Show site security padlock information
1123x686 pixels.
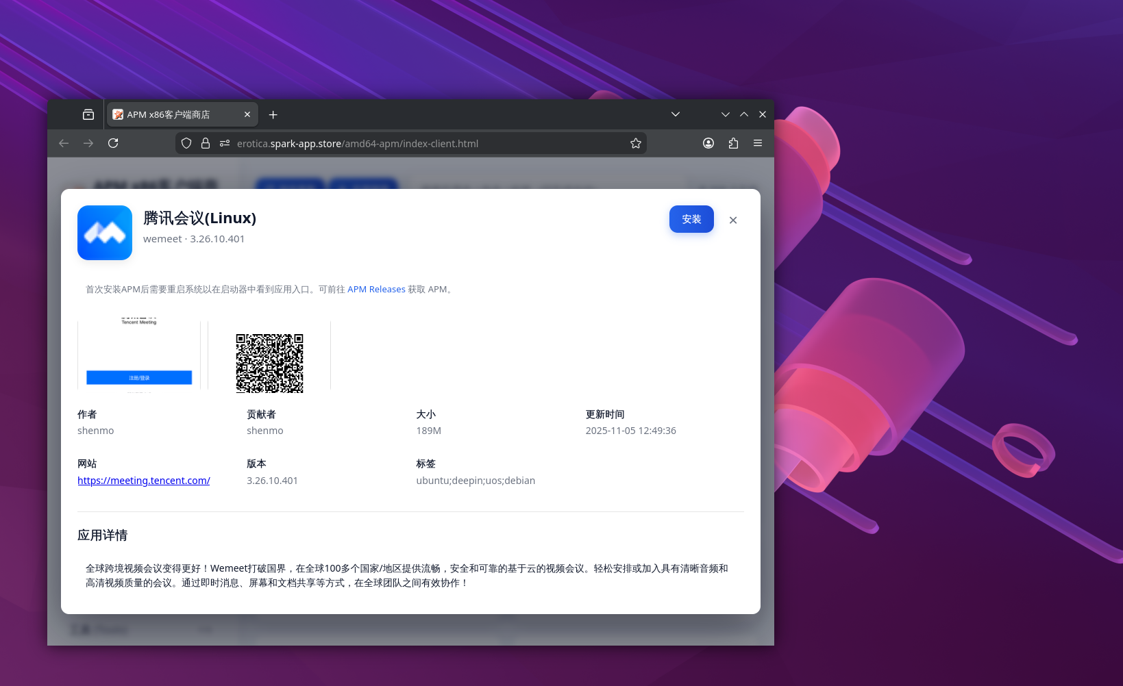206,143
